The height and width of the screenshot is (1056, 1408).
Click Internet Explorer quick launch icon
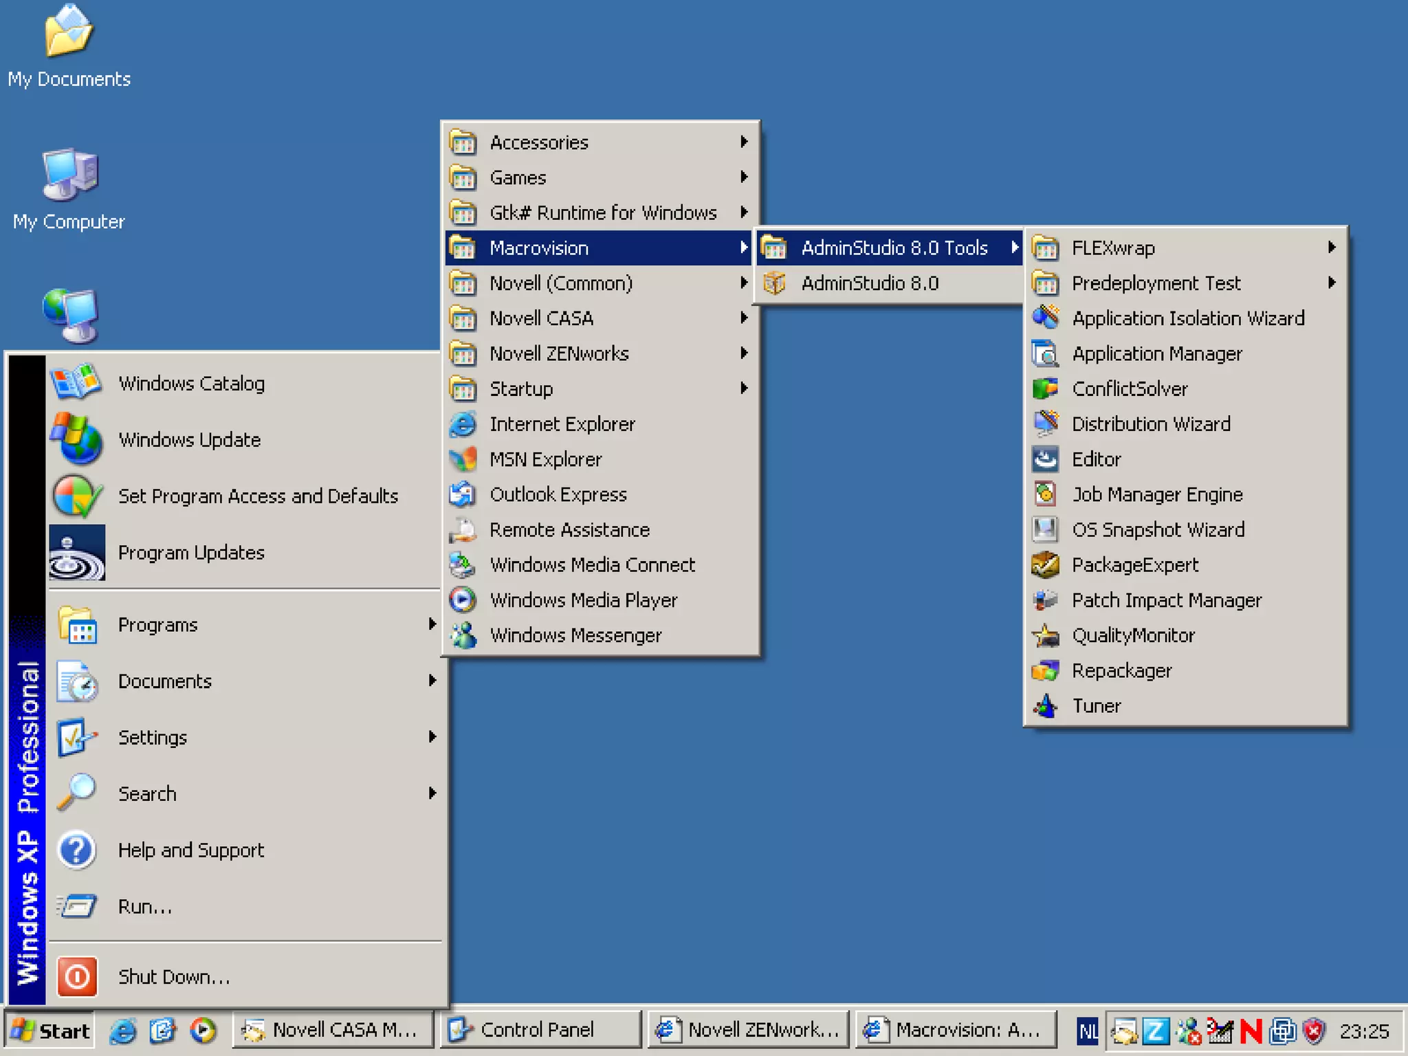tap(123, 1030)
